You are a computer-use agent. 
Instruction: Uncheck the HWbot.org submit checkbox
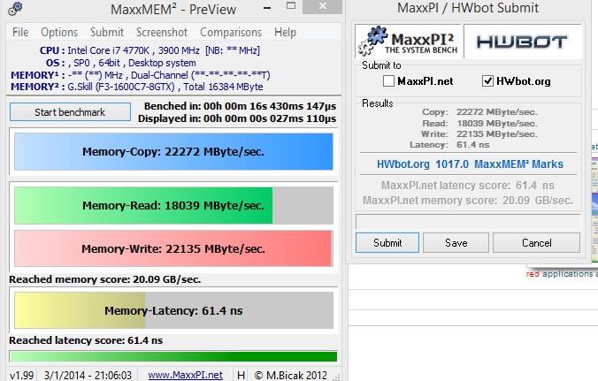coord(487,80)
